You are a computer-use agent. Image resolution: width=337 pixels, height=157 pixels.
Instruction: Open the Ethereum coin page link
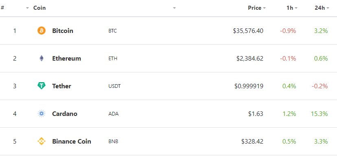point(66,59)
